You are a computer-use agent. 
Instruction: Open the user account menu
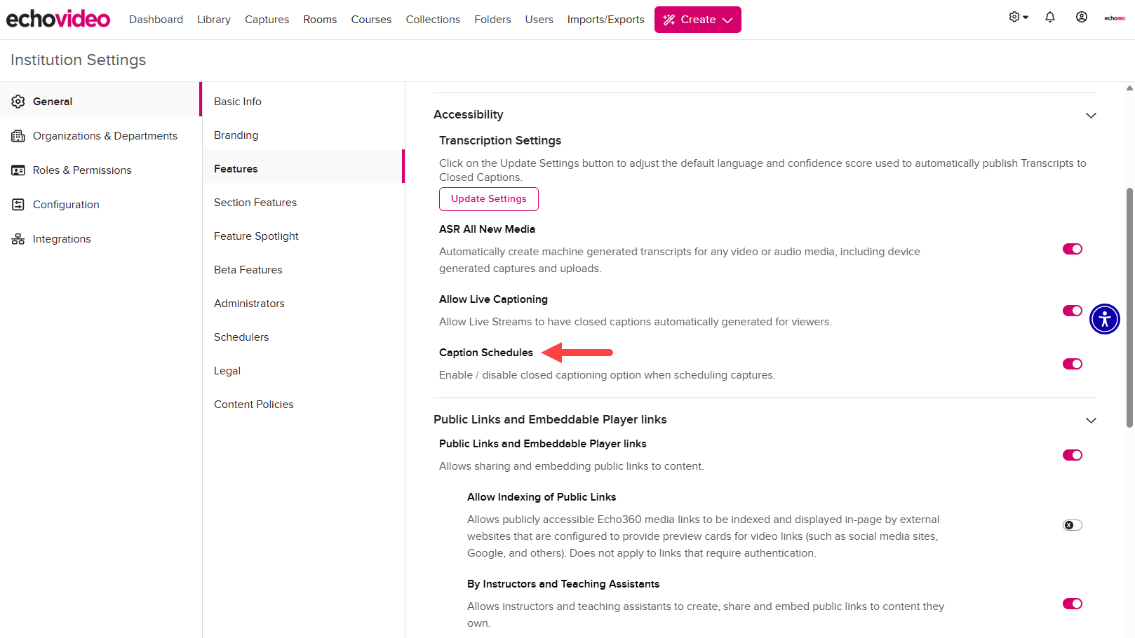(1081, 16)
